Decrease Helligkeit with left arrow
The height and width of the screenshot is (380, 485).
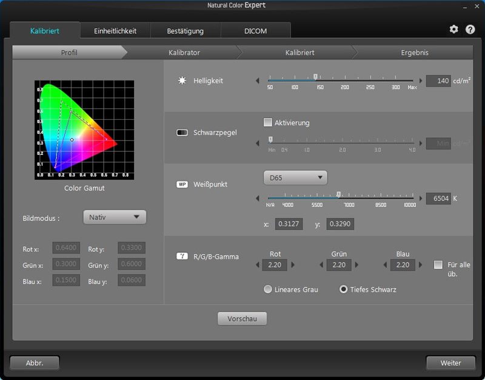coord(257,80)
